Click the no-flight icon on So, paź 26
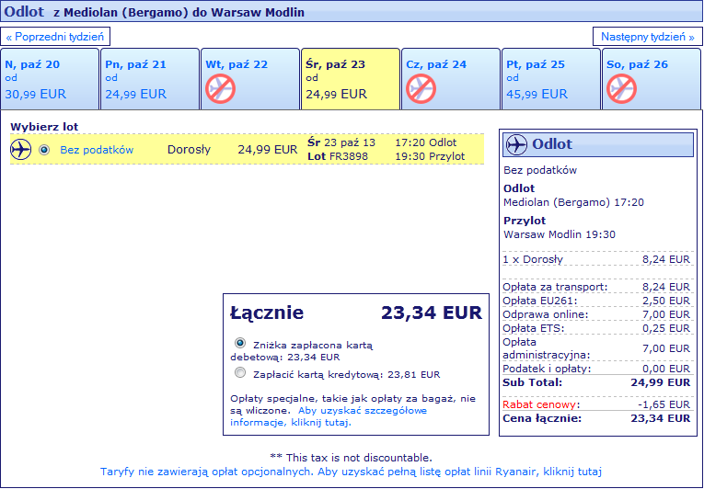 622,88
